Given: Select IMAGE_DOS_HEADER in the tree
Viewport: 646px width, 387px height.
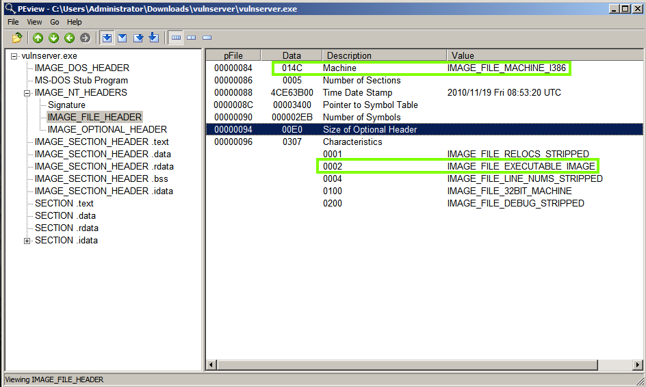Looking at the screenshot, I should (x=81, y=68).
